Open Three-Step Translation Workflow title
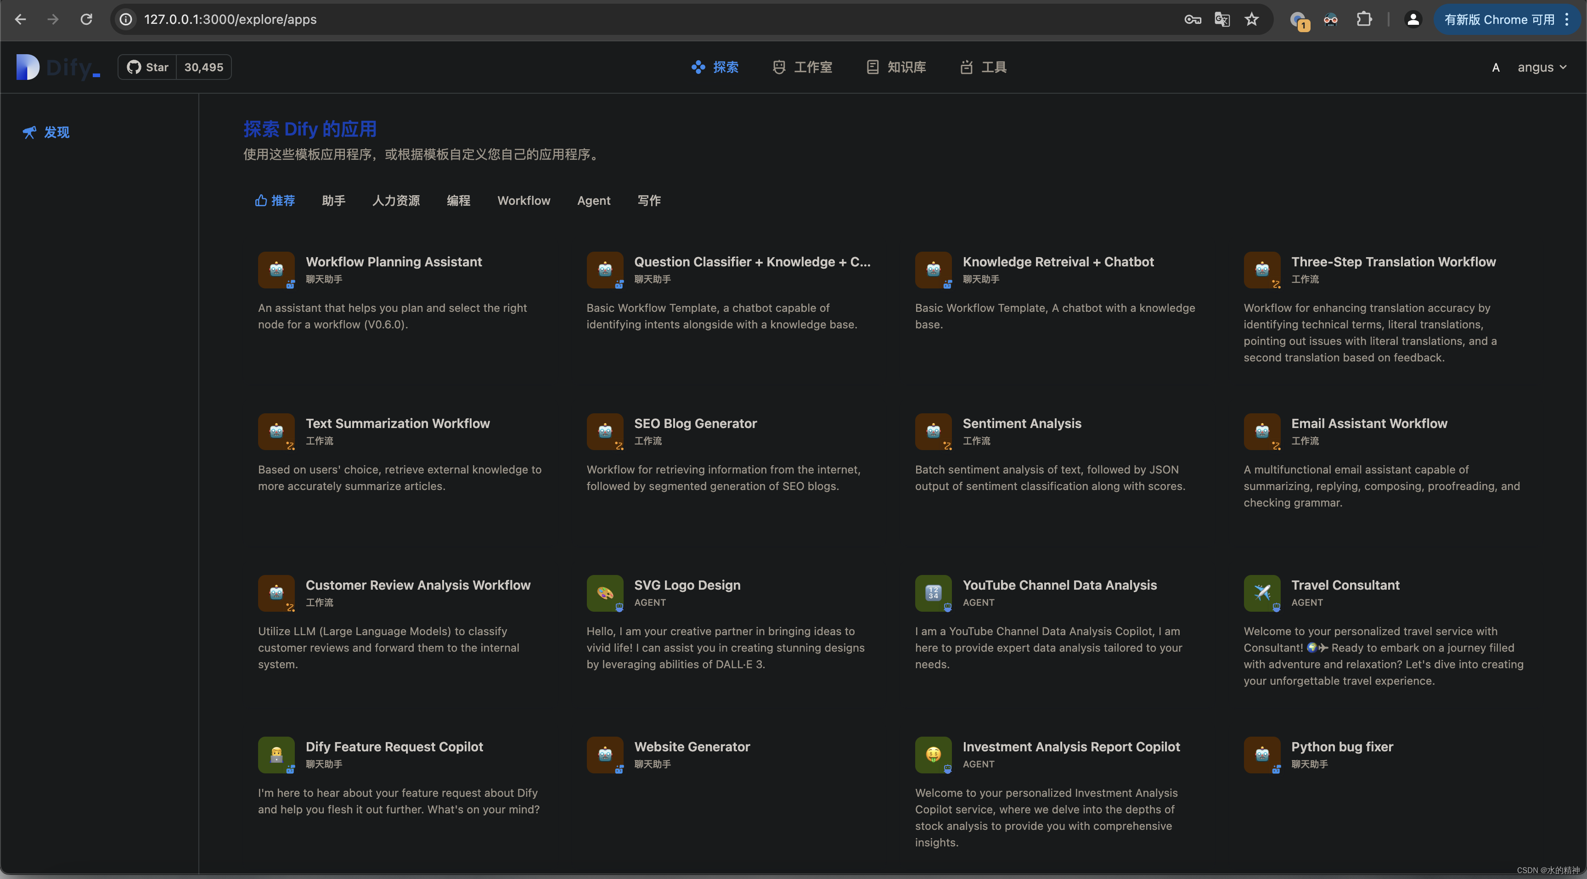Viewport: 1587px width, 879px height. click(1393, 262)
